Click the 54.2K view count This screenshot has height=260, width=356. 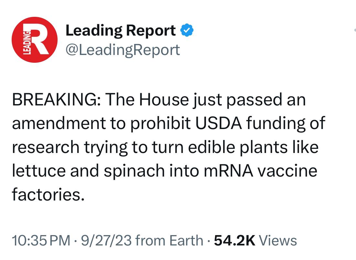[235, 241]
